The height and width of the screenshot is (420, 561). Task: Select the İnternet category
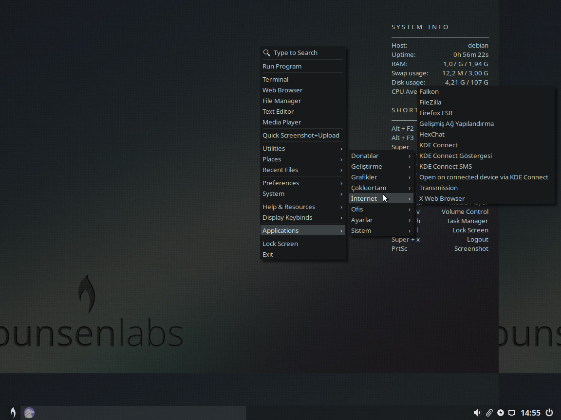pos(381,198)
